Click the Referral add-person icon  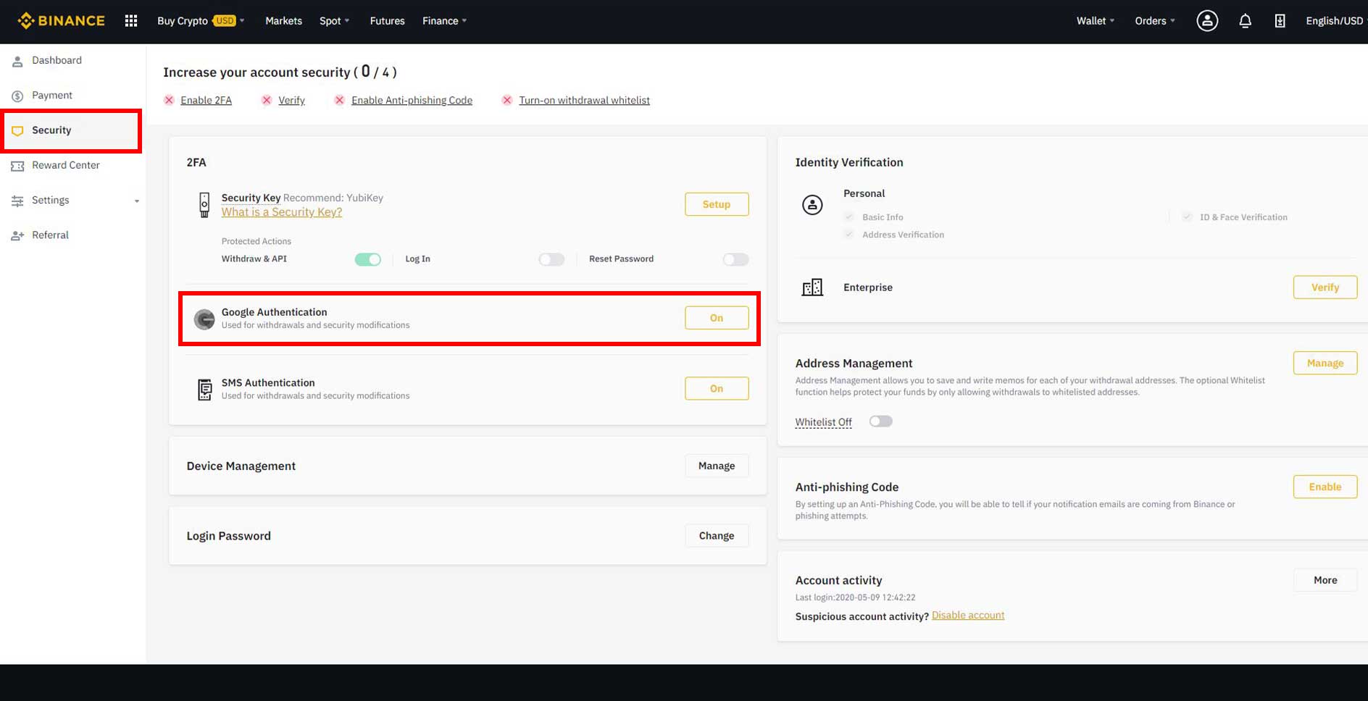pos(17,235)
